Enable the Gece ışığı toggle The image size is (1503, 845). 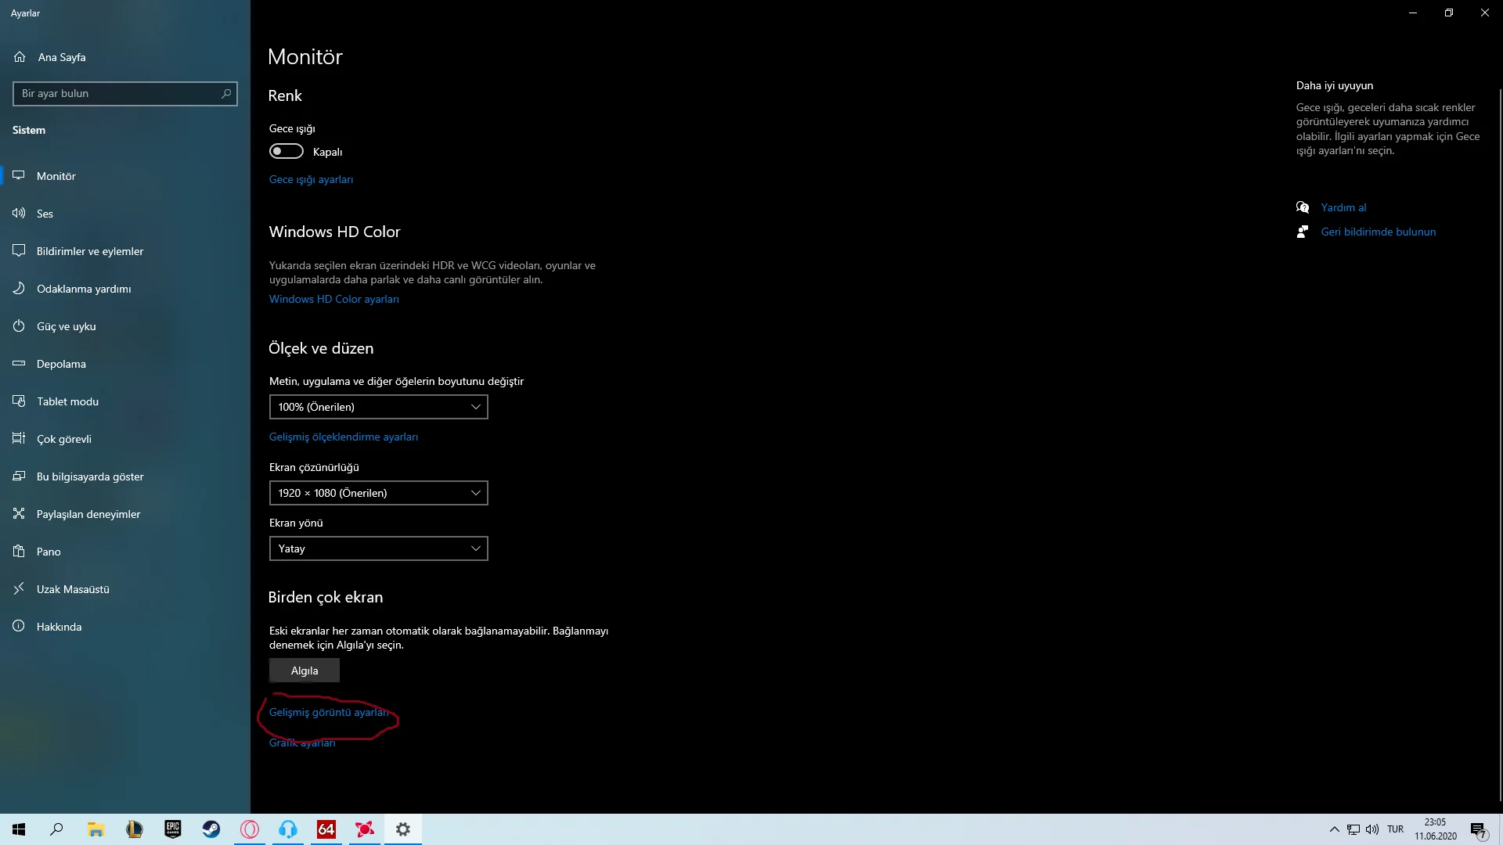tap(286, 150)
